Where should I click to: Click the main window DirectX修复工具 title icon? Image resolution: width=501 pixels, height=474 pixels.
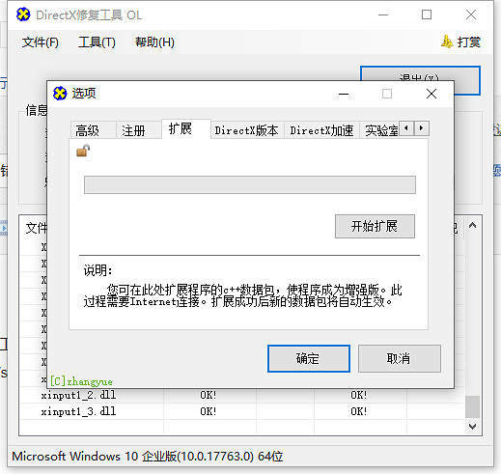pos(23,14)
